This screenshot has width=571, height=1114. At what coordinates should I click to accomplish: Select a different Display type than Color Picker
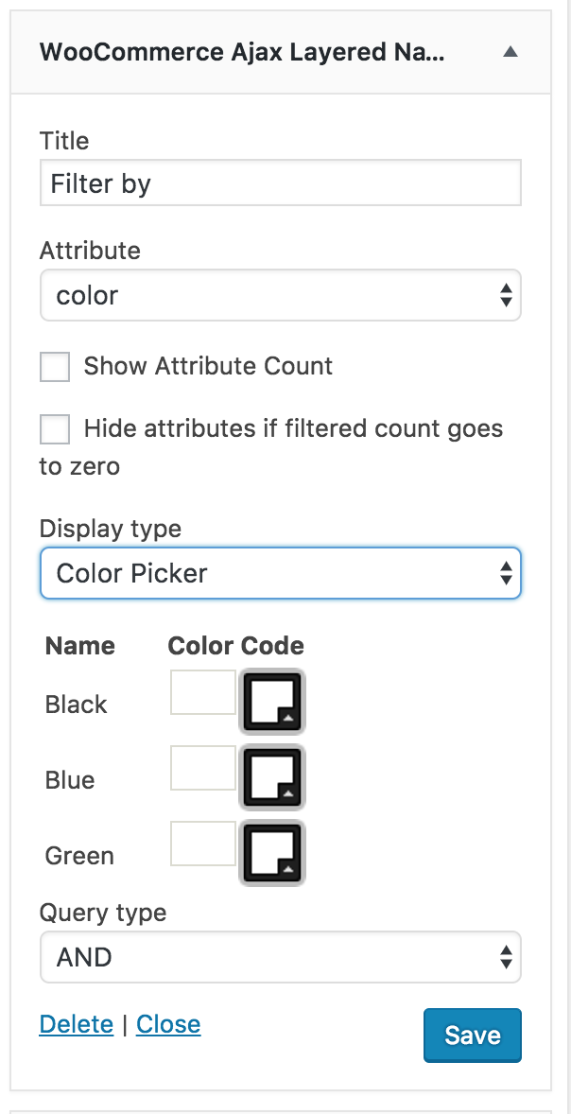[x=280, y=573]
